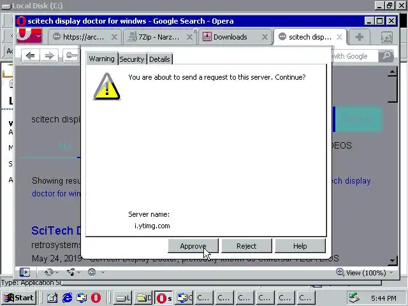Launch Internet Explorer from quick launch
The height and width of the screenshot is (306, 408).
[x=67, y=298]
